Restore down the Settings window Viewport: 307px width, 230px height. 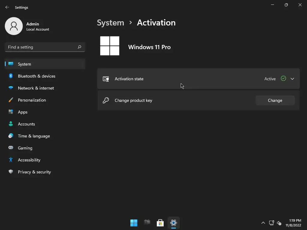tap(286, 5)
